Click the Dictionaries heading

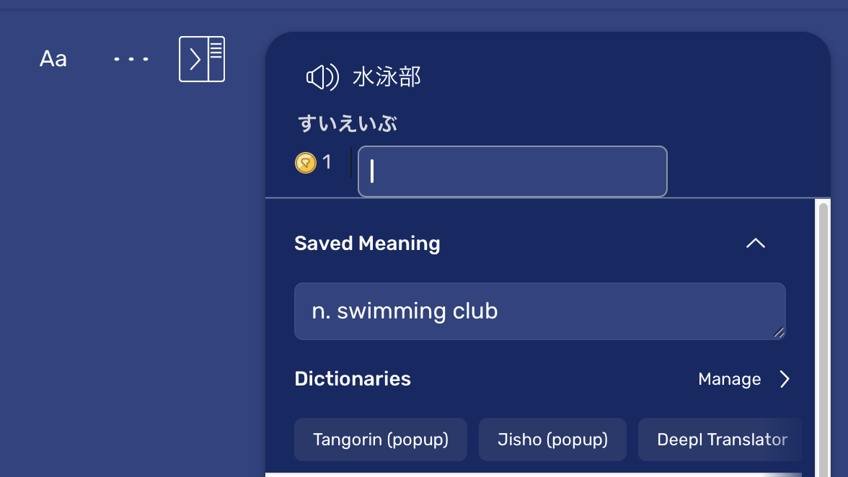coord(353,379)
